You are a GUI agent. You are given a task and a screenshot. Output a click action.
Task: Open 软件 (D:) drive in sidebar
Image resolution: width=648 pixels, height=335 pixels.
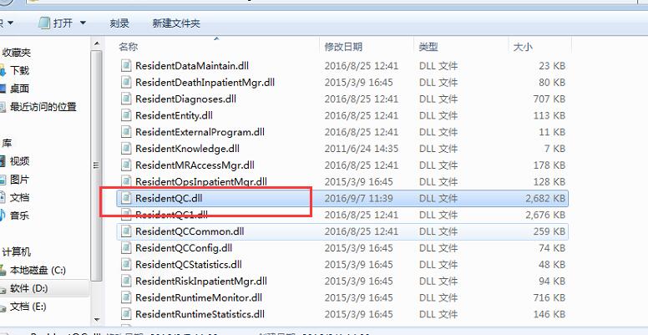pos(29,288)
